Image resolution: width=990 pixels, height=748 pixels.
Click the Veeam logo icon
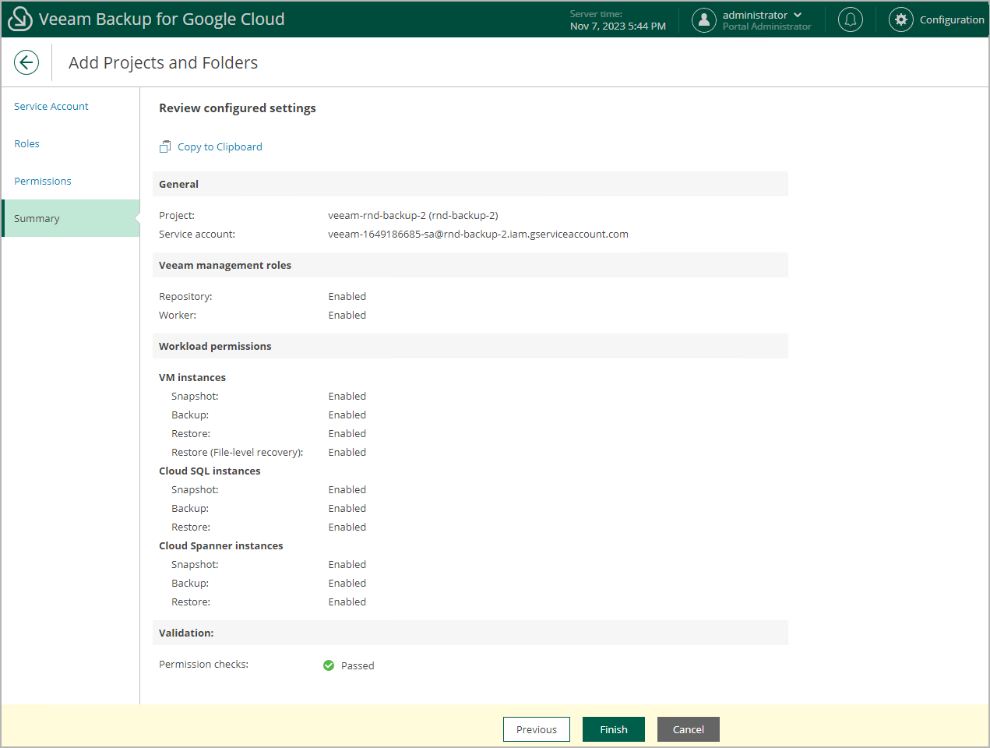[19, 19]
